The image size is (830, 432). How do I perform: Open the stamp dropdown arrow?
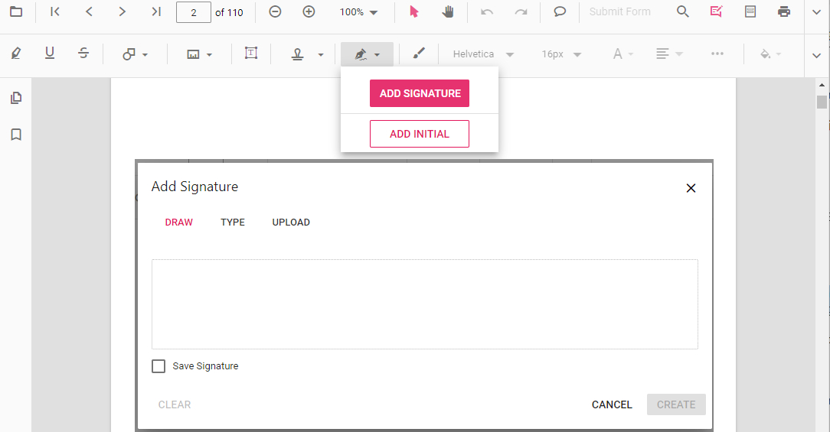point(320,54)
